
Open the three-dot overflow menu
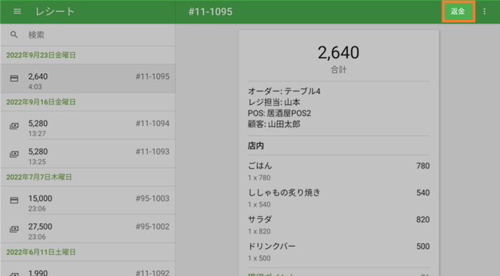(484, 11)
